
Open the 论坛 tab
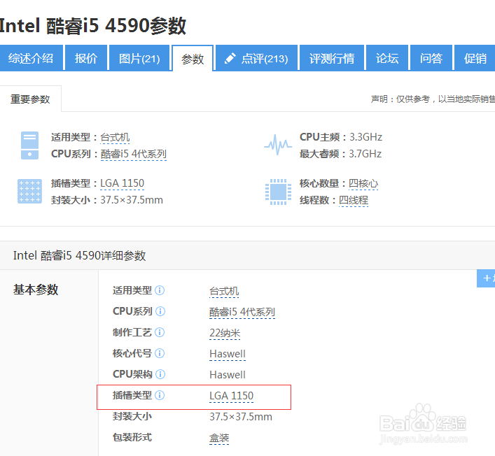pos(387,58)
